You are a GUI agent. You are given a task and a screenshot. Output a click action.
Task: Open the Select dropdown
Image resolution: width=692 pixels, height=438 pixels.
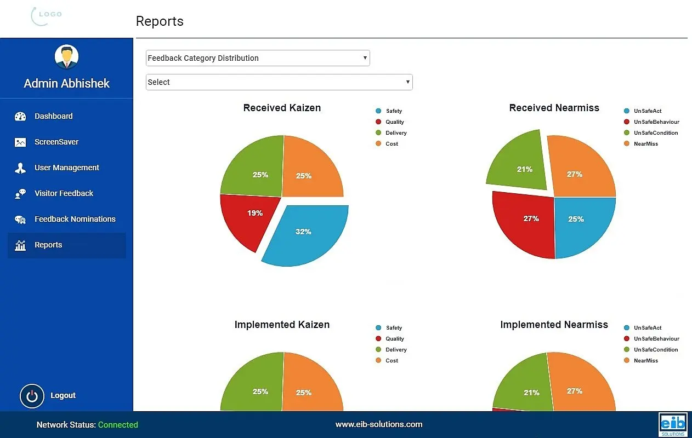point(279,82)
